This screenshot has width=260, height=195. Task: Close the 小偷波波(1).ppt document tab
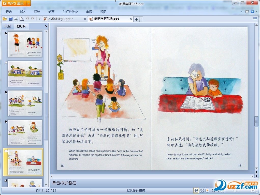coord(85,19)
